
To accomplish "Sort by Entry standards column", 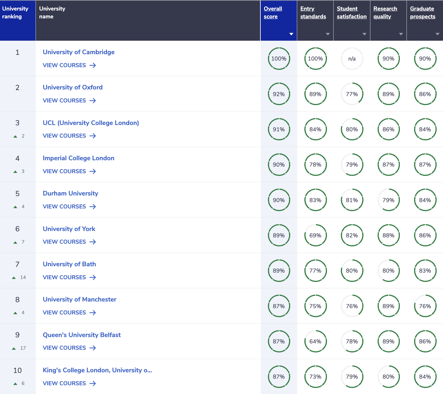I will [313, 13].
